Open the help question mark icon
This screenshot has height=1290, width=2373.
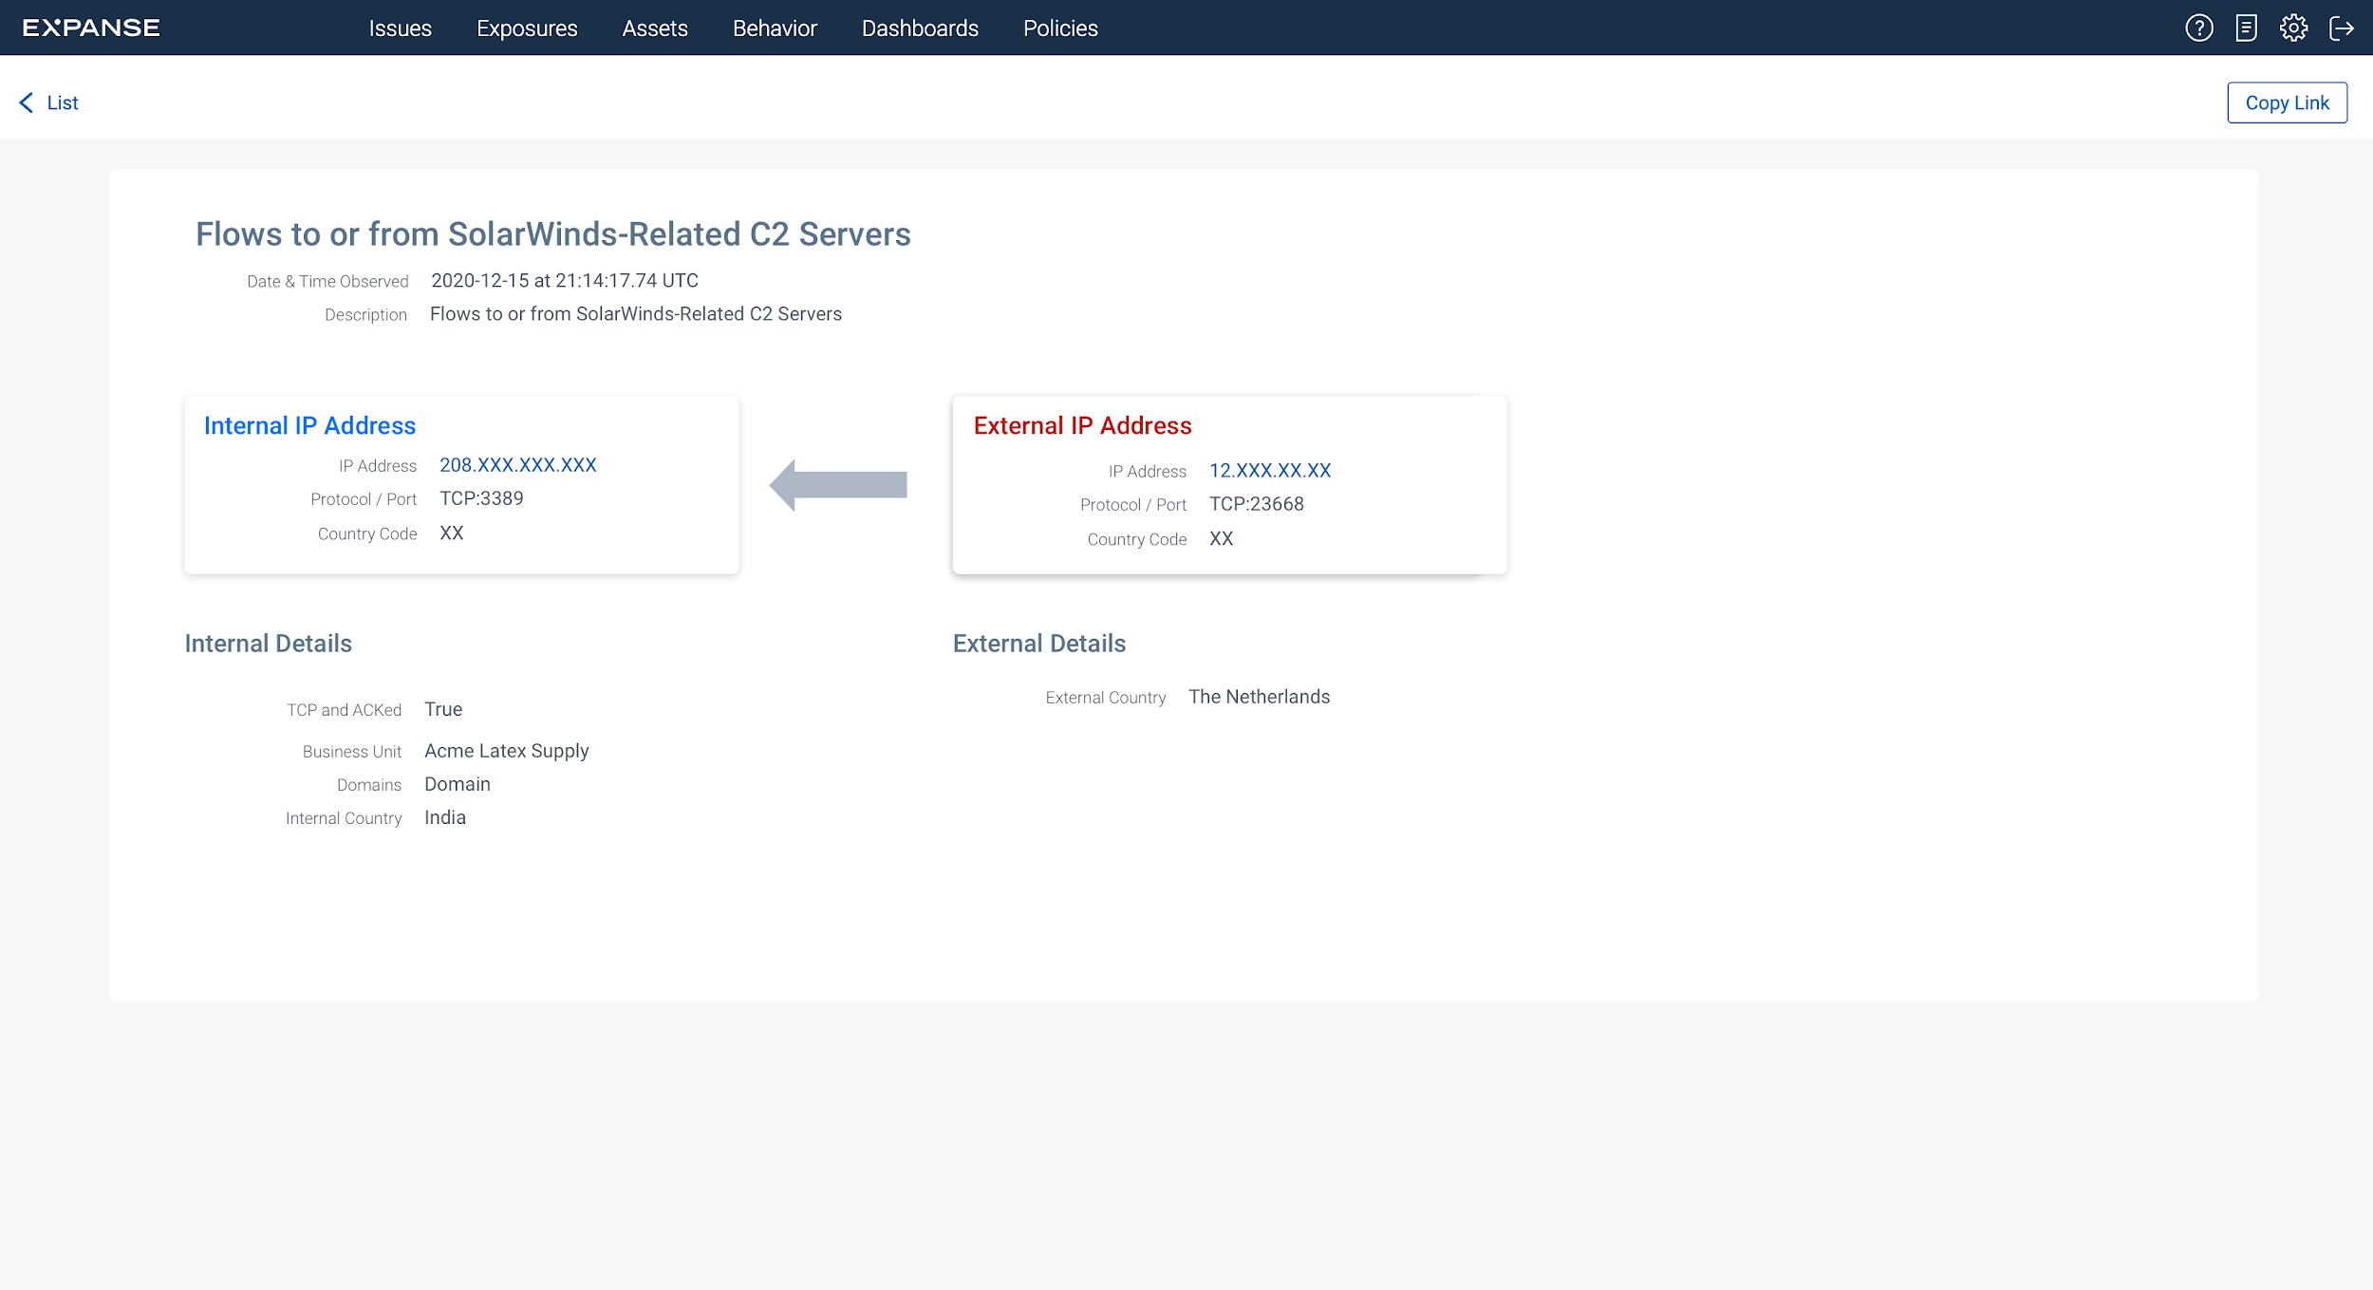2198,28
